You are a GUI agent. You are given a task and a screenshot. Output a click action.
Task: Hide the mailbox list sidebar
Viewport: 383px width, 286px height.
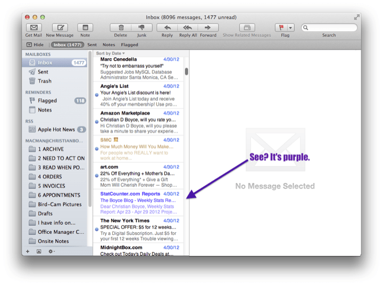coord(35,45)
